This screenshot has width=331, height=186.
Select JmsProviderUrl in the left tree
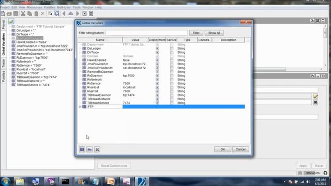pyautogui.click(x=42, y=46)
